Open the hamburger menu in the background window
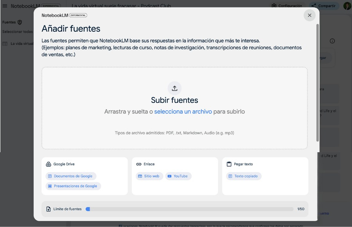The width and height of the screenshot is (352, 227). point(5,6)
